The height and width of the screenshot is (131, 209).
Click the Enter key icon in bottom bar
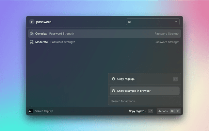click(150, 111)
